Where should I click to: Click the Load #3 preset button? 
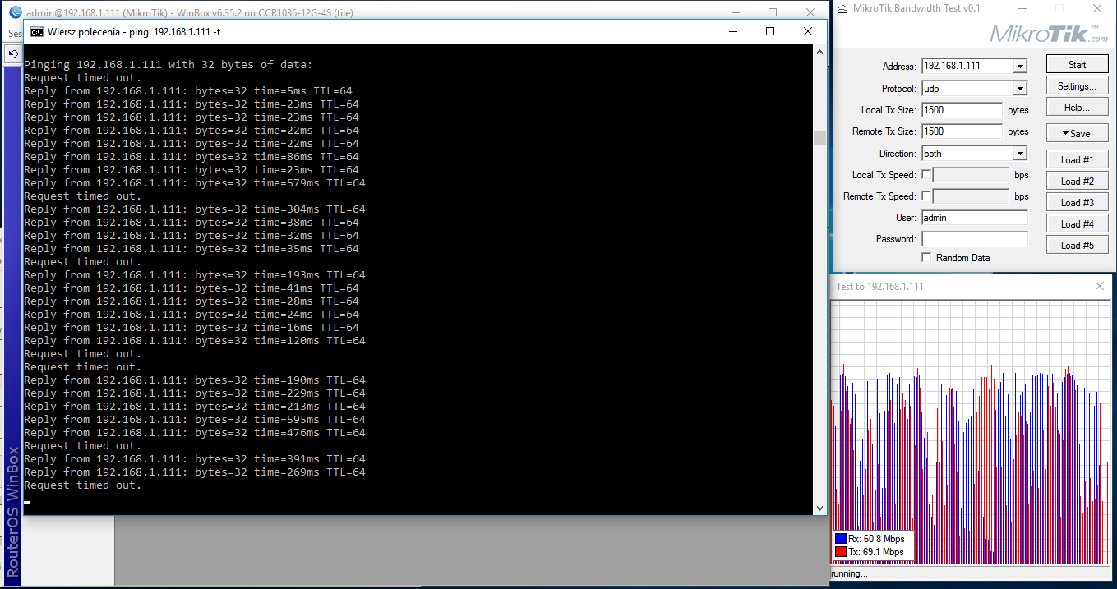[x=1077, y=202]
